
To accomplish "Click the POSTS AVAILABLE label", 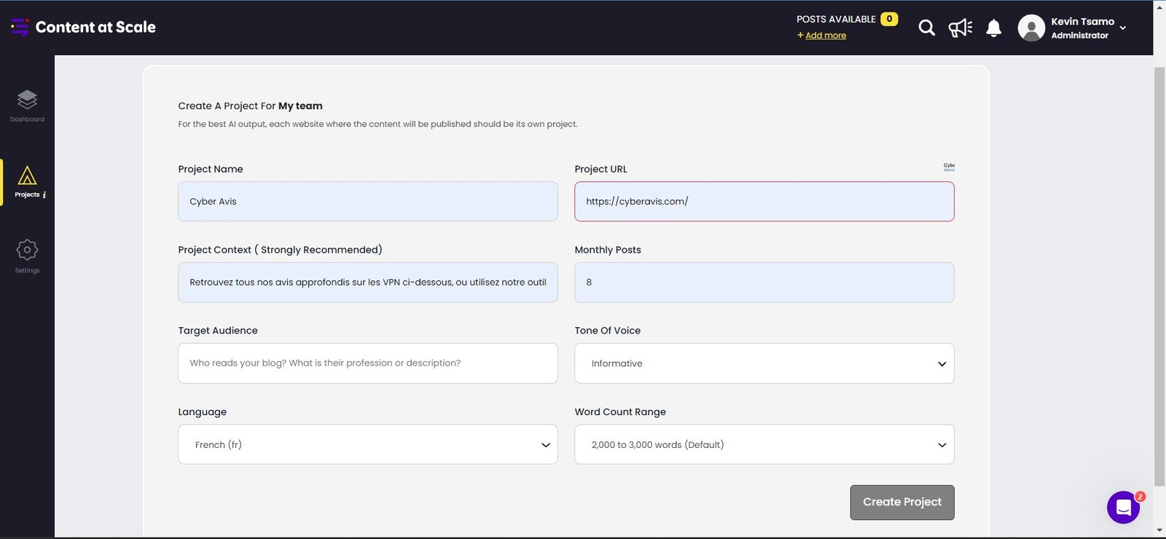I will [836, 19].
